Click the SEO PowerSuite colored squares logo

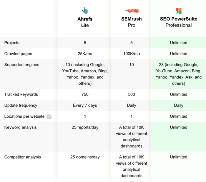pos(179,11)
